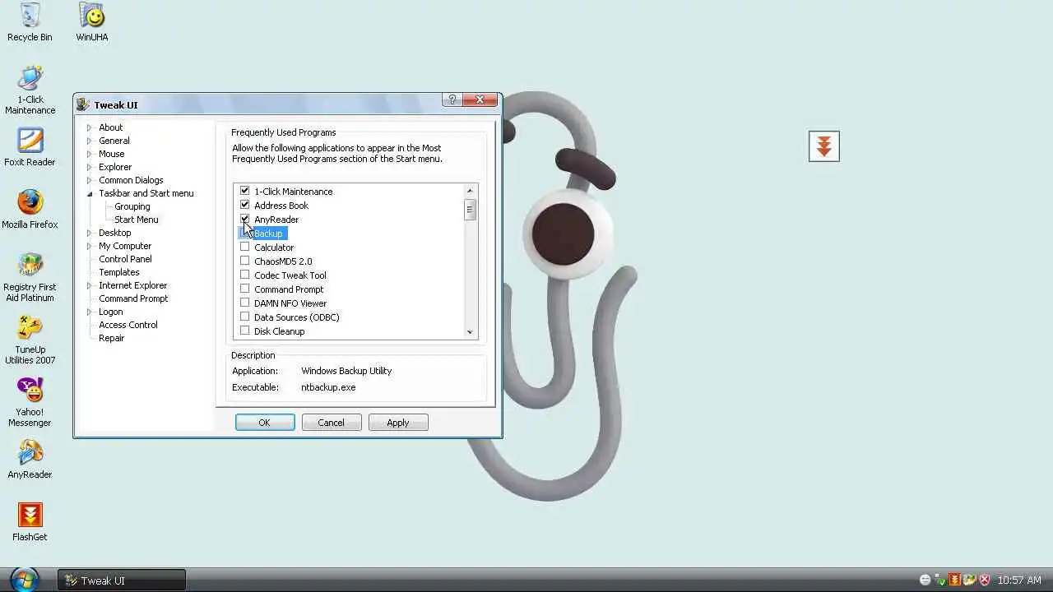Expand the Common Dialogs node arrow

[x=90, y=180]
